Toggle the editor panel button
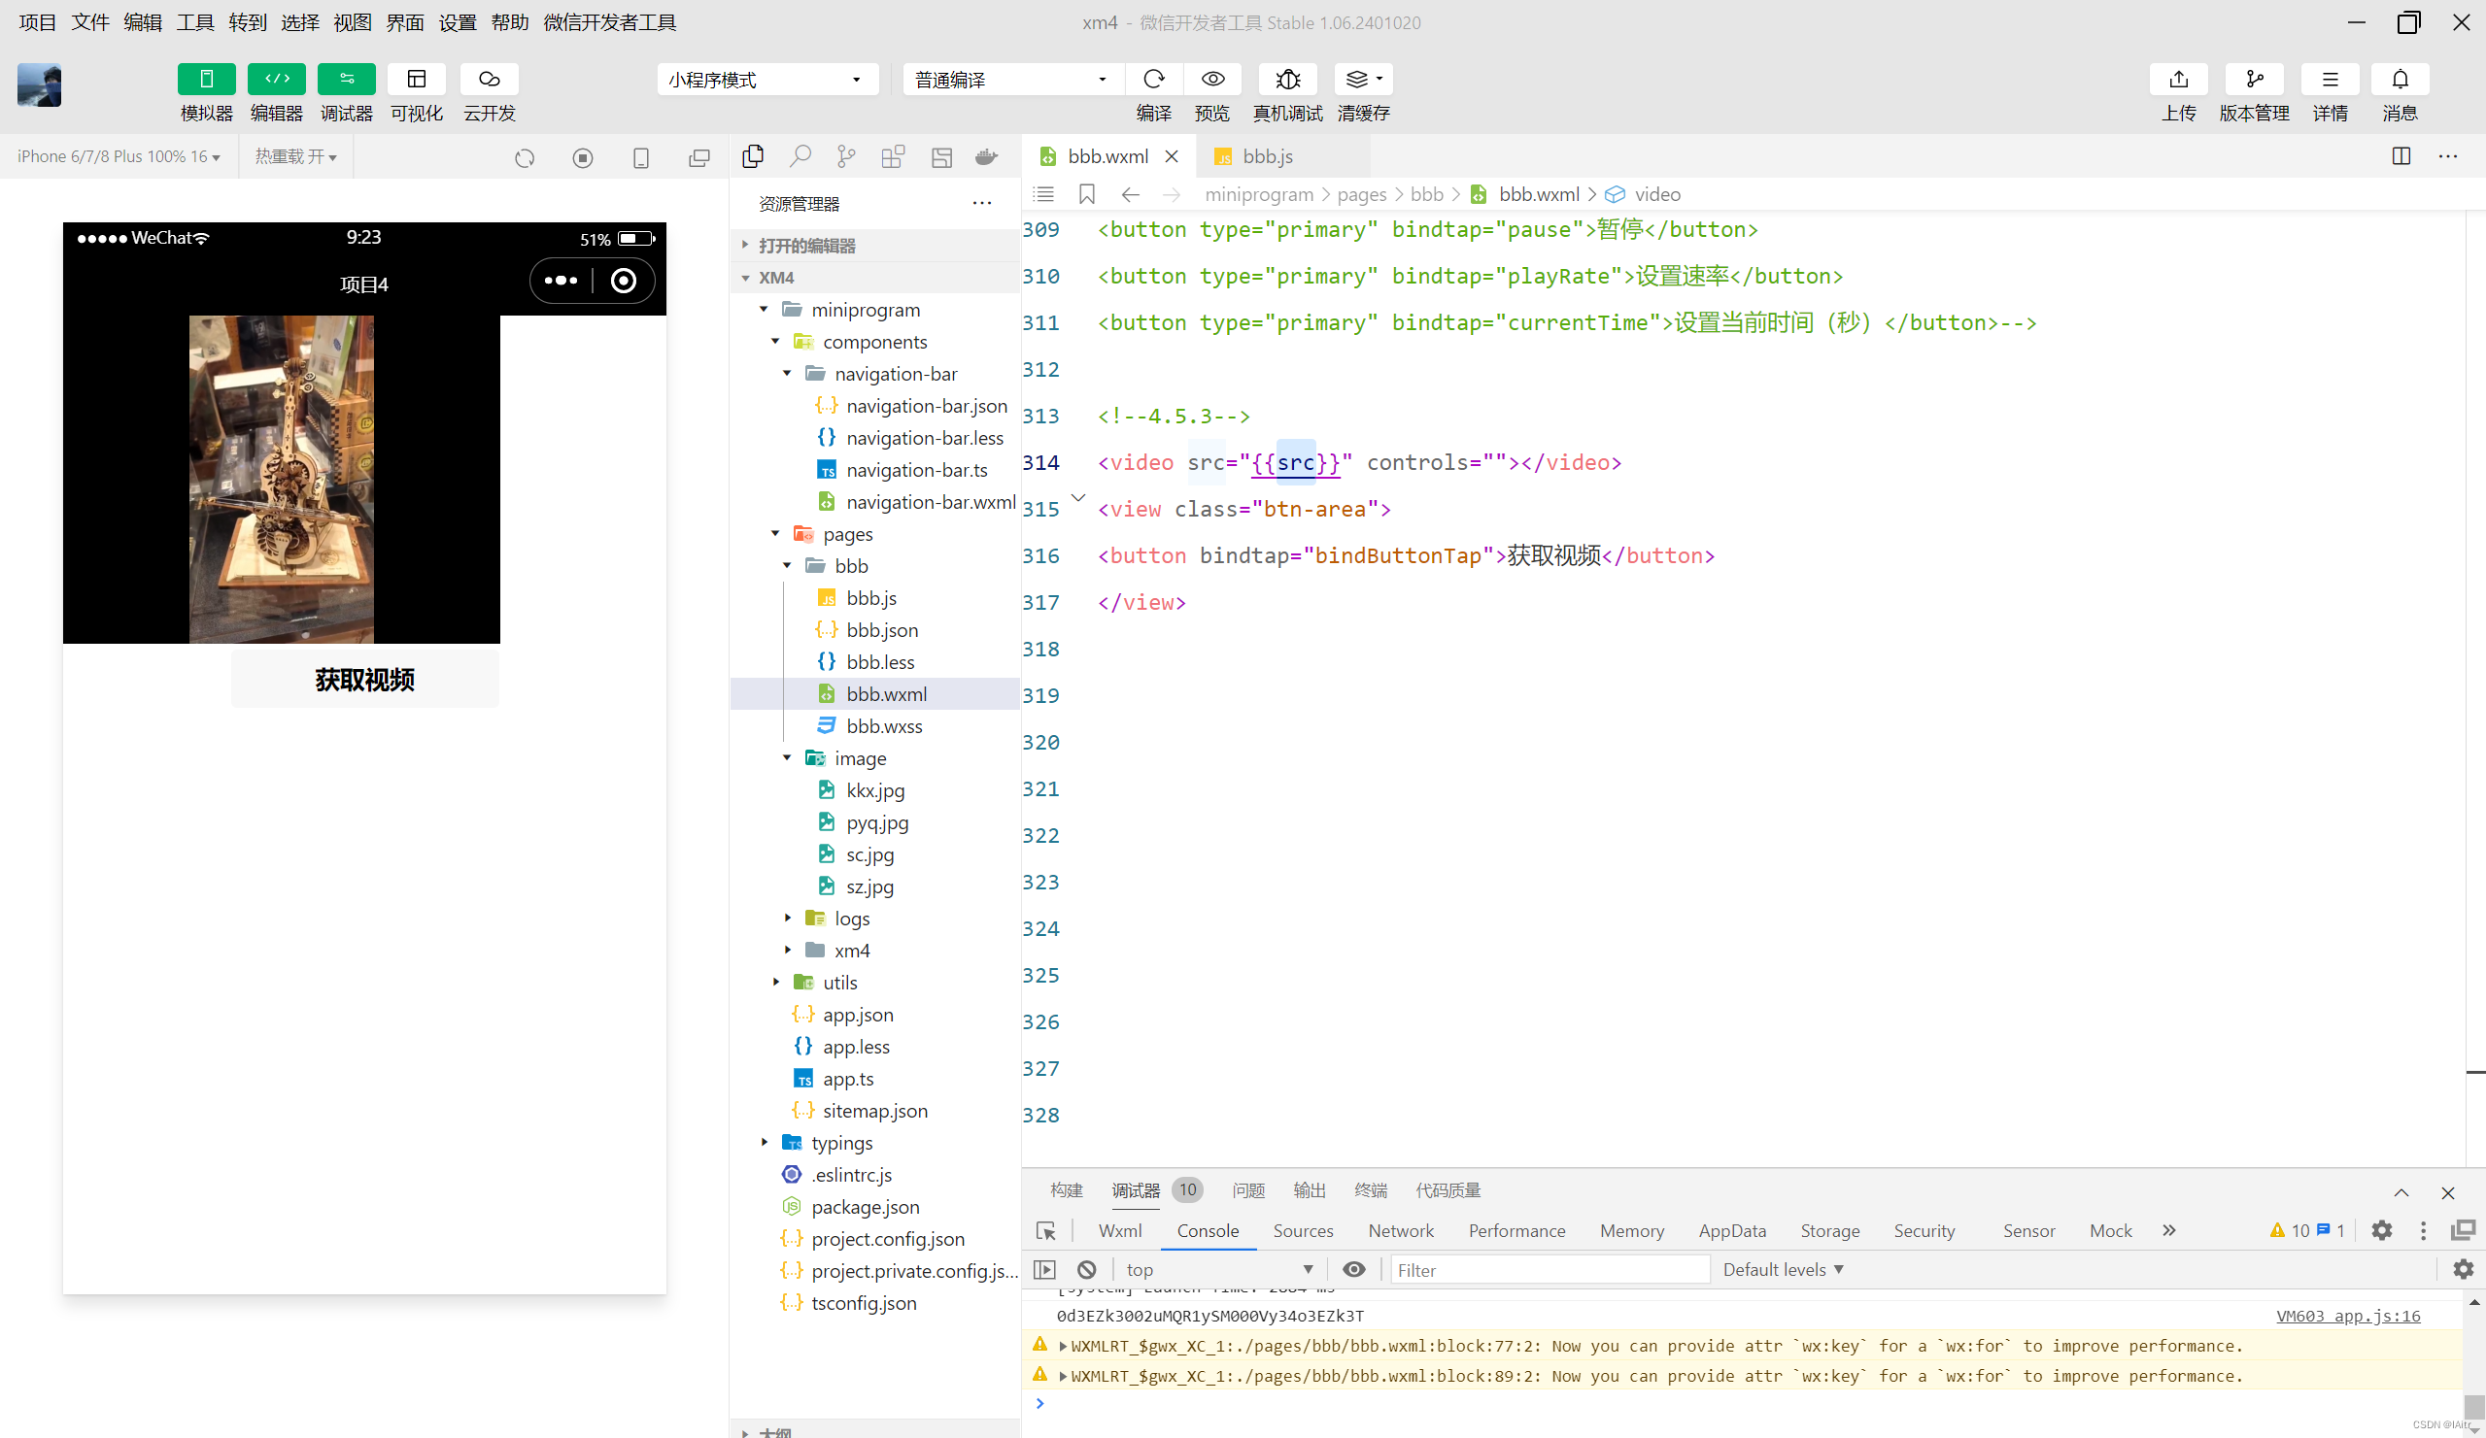This screenshot has height=1438, width=2486. click(x=276, y=79)
